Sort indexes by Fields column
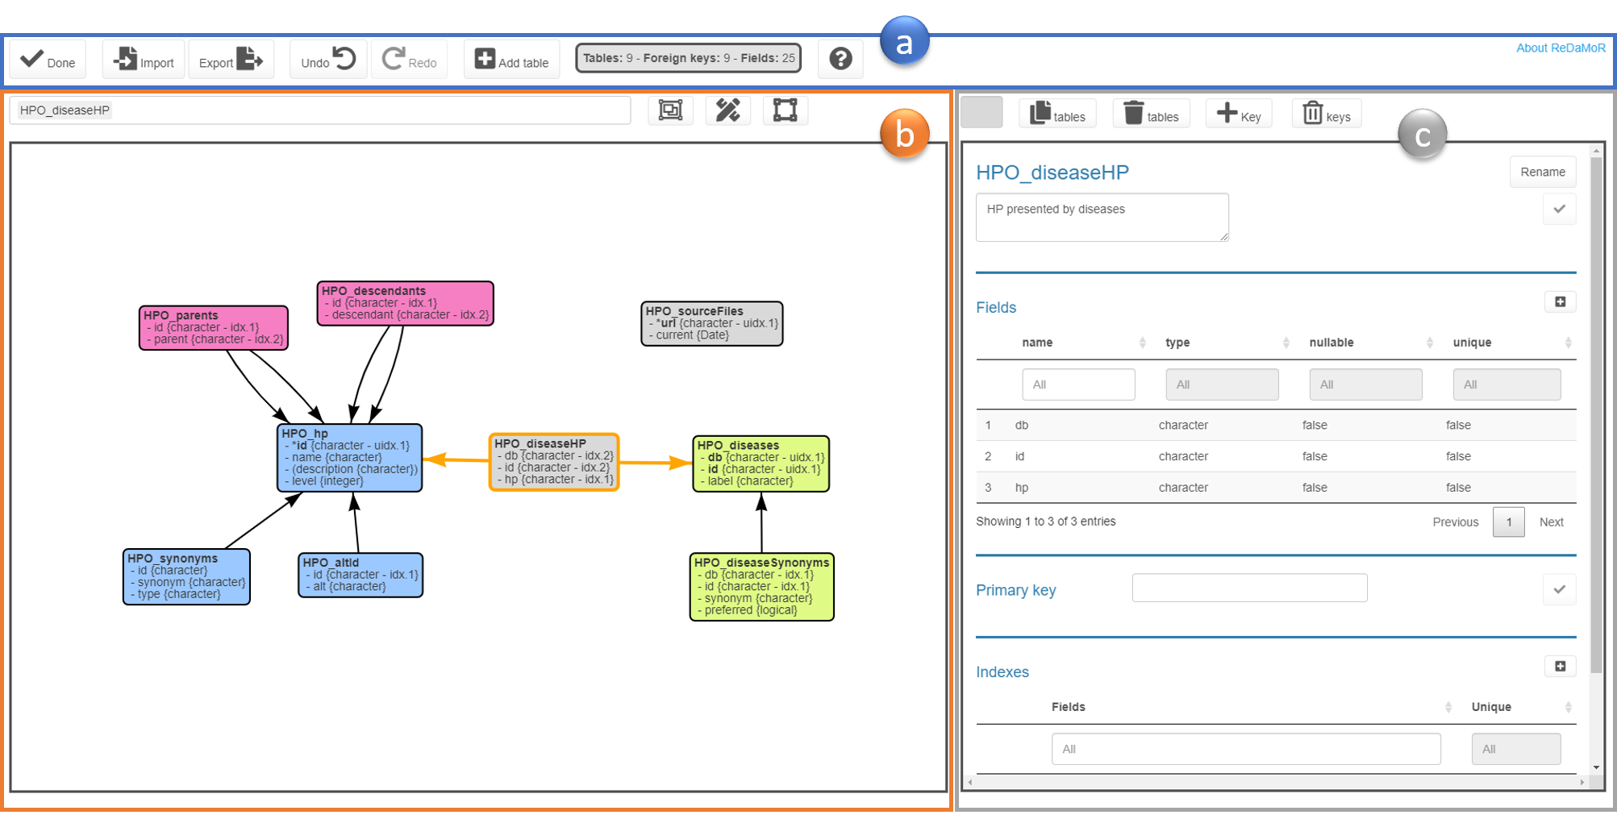This screenshot has width=1617, height=819. coord(1252,707)
